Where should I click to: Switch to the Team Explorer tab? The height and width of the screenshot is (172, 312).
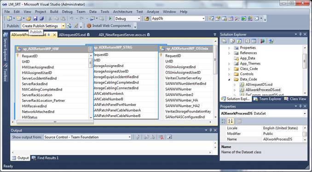(x=268, y=99)
